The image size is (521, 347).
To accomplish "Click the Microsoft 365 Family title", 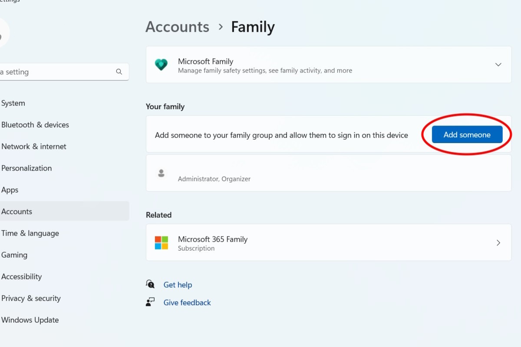I will pos(213,239).
